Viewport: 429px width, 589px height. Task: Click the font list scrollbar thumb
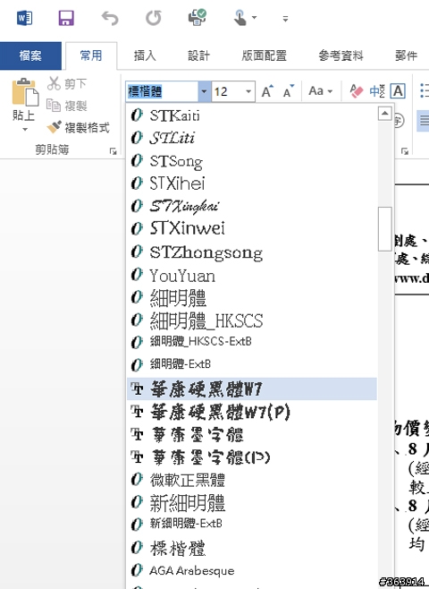pos(384,228)
